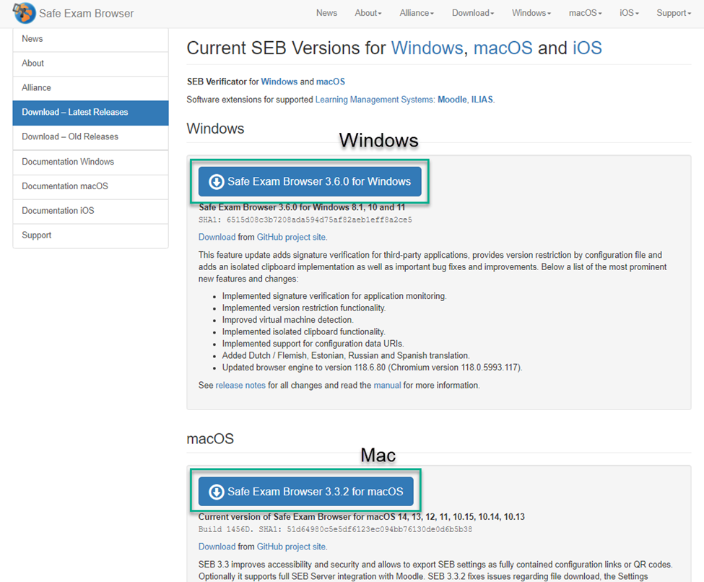The height and width of the screenshot is (582, 704).
Task: Click the download arrow icon on Windows button
Action: coord(217,181)
